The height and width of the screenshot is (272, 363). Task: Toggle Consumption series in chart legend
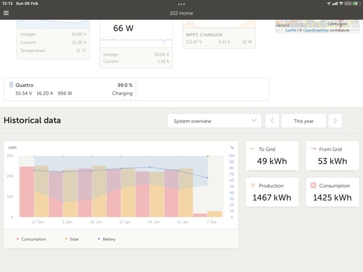(x=31, y=239)
